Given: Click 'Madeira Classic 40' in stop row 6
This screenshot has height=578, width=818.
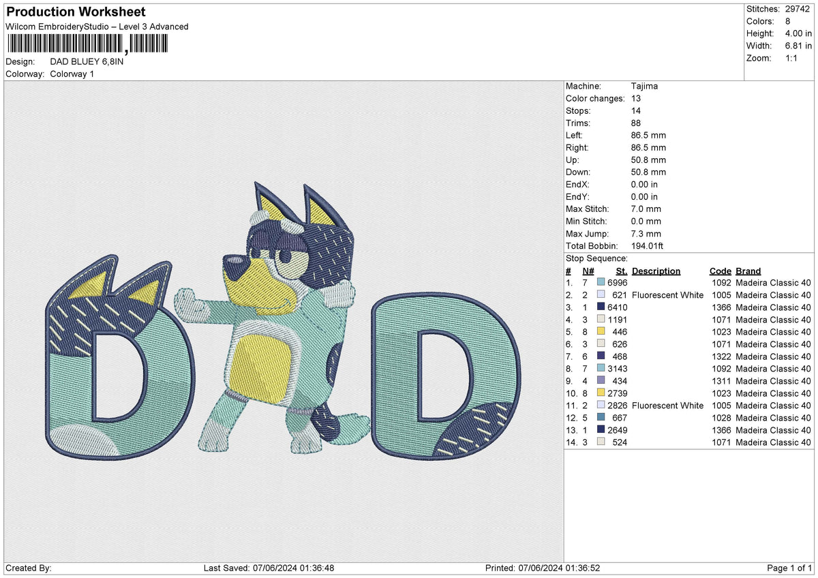Looking at the screenshot, I should [773, 344].
